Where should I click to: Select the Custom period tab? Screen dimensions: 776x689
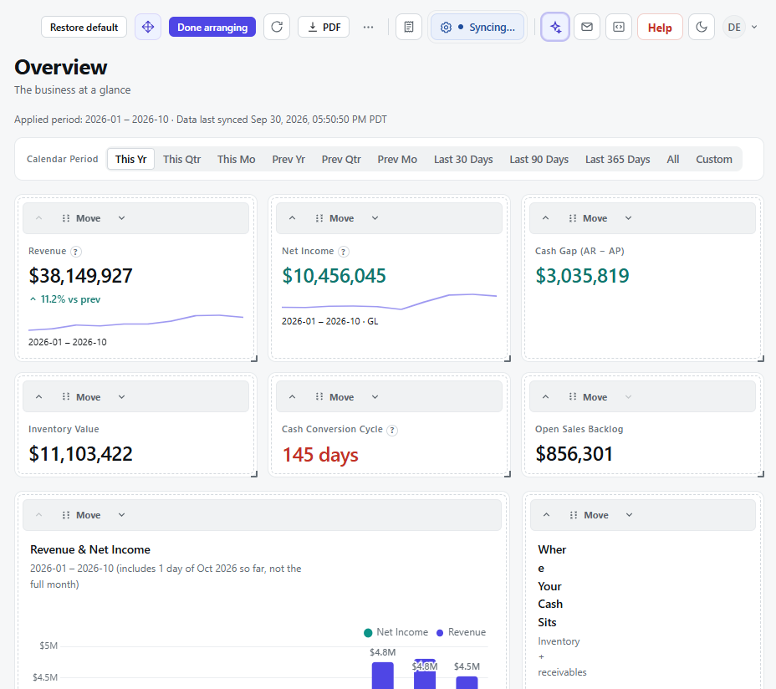coord(713,160)
